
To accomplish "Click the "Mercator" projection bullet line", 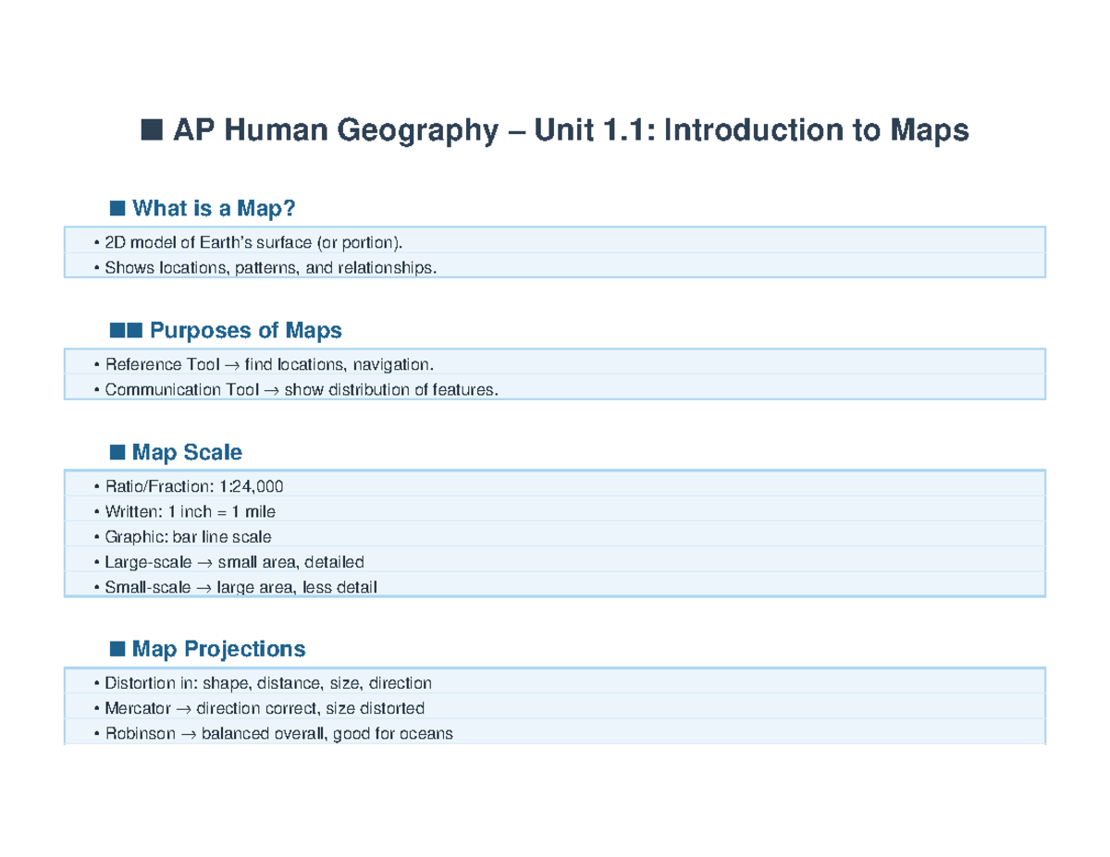I will coord(264,709).
